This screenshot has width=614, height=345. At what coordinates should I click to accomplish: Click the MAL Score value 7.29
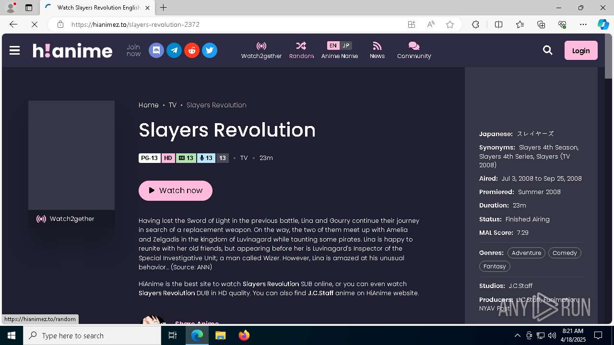(x=522, y=233)
